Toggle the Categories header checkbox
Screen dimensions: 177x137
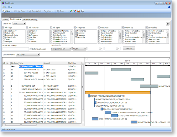[x=75, y=28]
